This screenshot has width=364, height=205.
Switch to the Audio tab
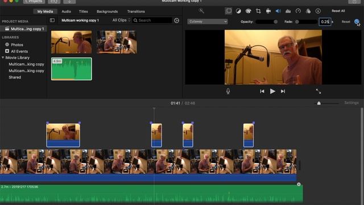(x=66, y=11)
